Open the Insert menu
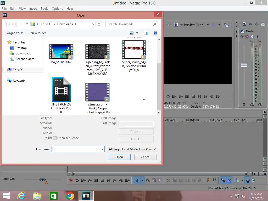Image resolution: width=268 pixels, height=201 pixels. [33, 9]
